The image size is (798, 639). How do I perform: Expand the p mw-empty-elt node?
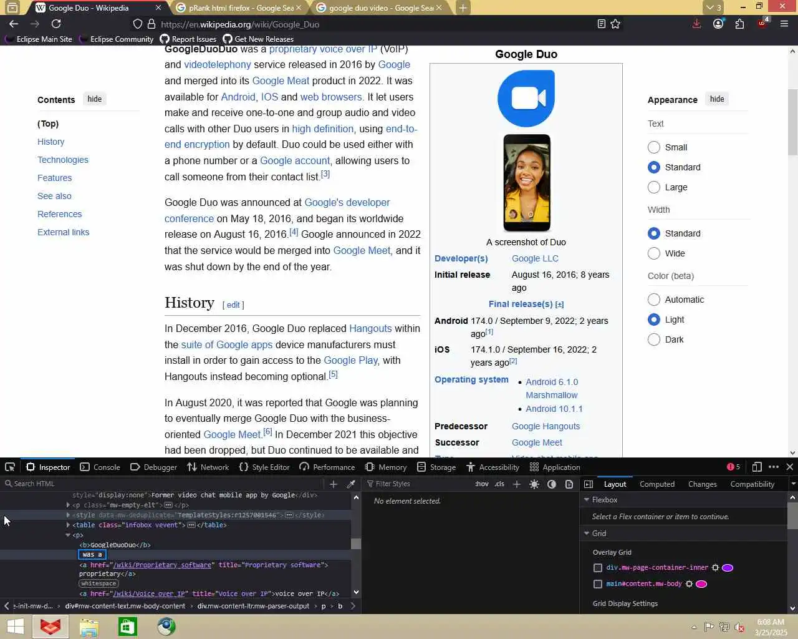click(x=68, y=505)
